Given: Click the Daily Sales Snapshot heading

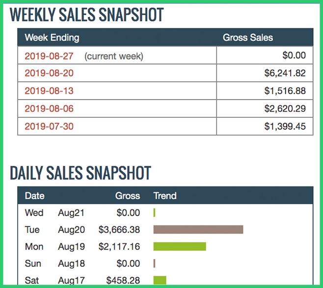Looking at the screenshot, I should 80,173.
